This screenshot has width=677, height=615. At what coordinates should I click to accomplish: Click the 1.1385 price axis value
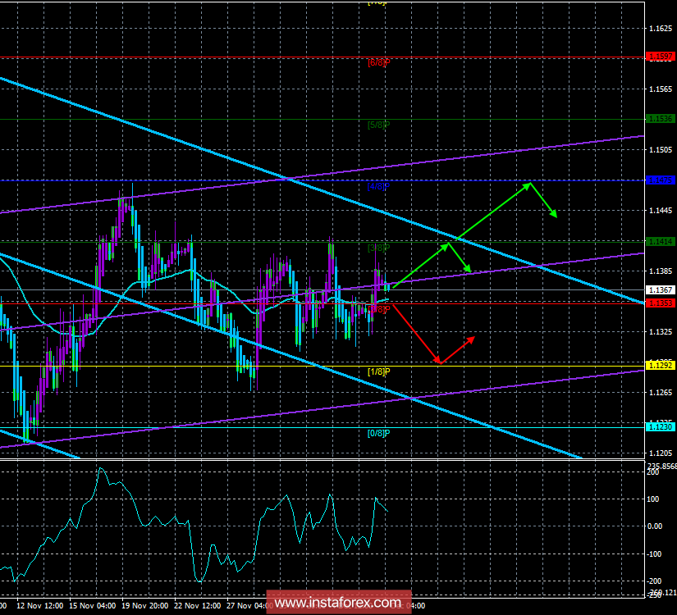pos(661,271)
